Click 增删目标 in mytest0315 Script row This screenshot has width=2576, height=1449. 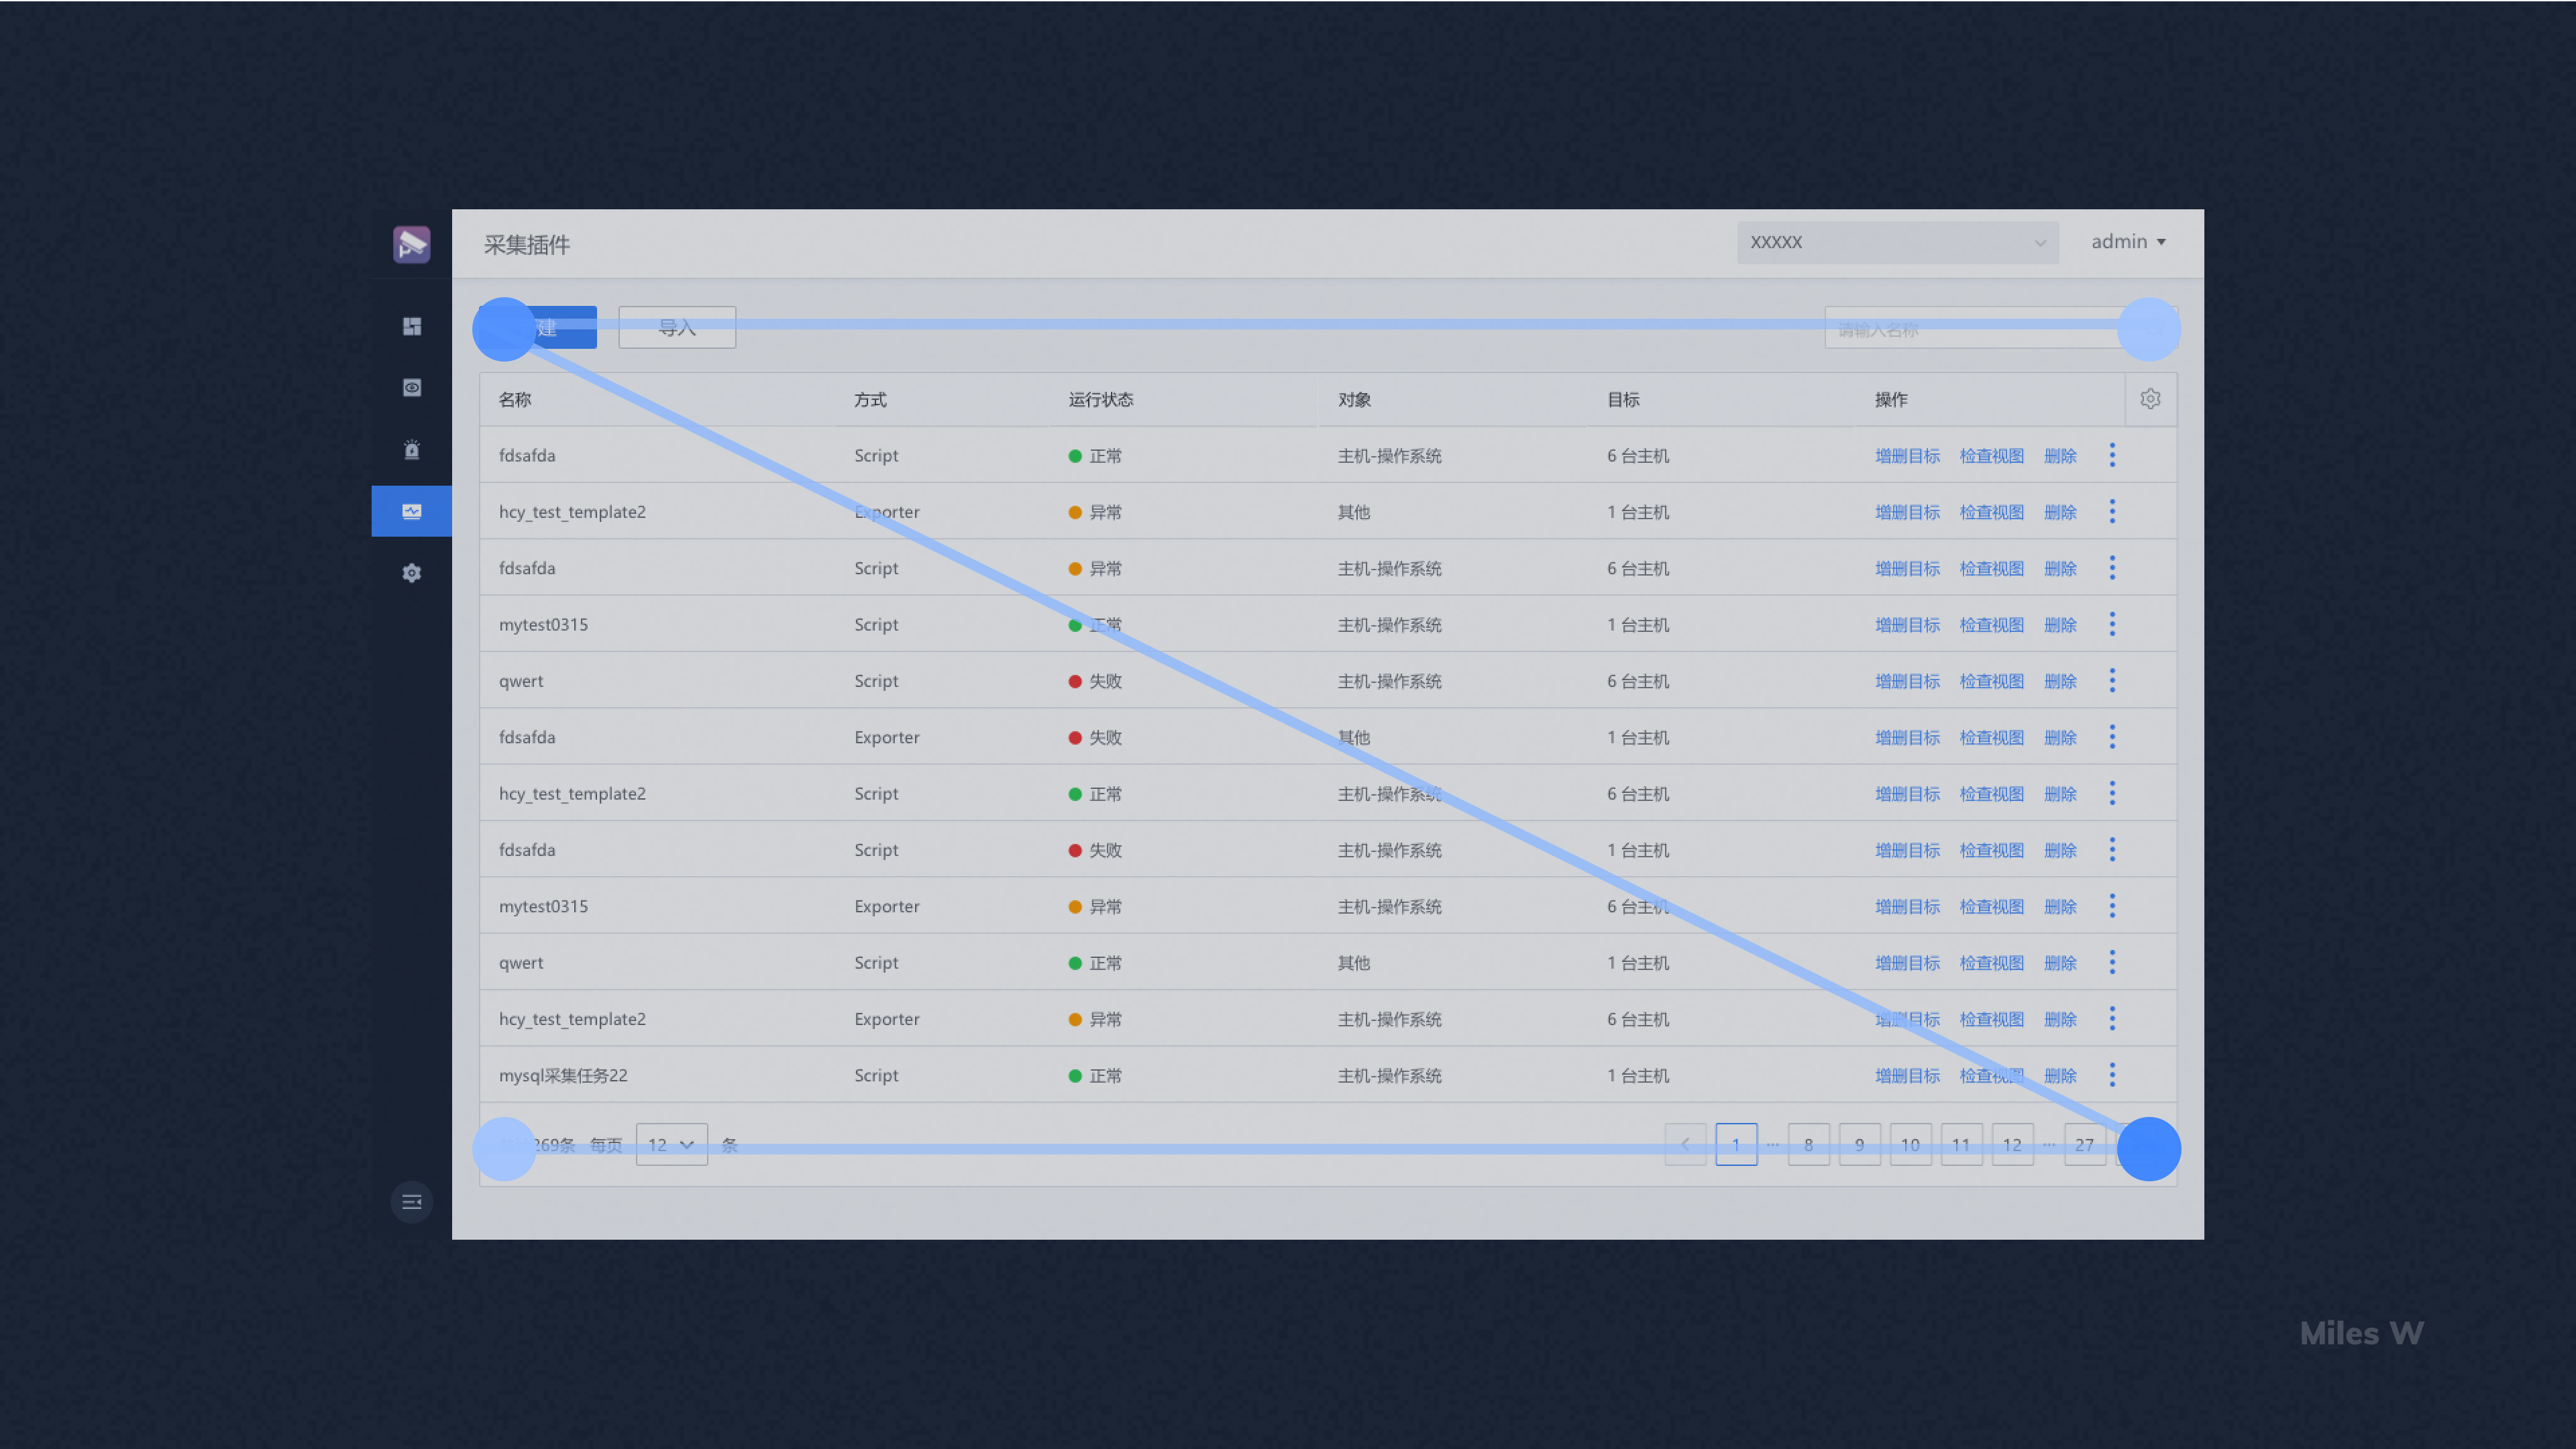click(1907, 625)
